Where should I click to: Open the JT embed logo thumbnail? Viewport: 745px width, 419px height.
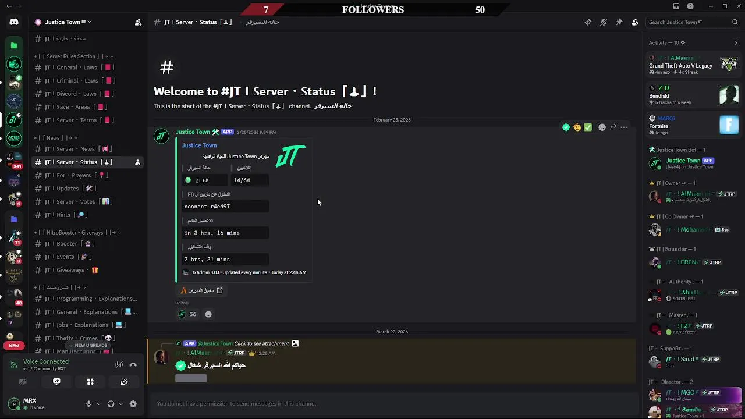290,157
